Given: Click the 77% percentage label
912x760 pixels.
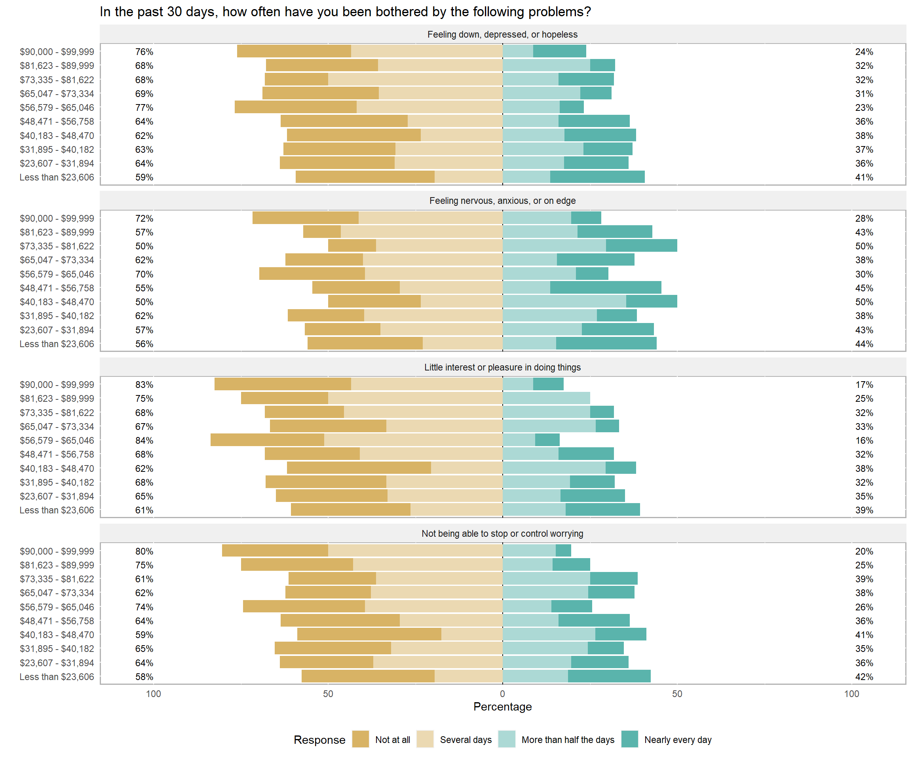Looking at the screenshot, I should click(144, 108).
